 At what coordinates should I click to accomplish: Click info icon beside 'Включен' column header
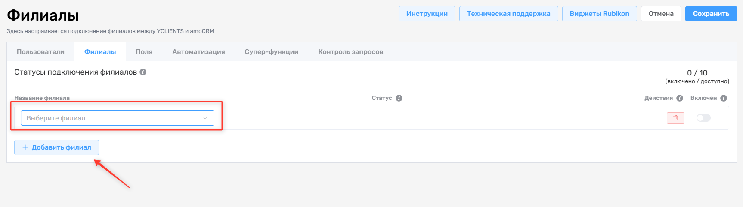(724, 98)
